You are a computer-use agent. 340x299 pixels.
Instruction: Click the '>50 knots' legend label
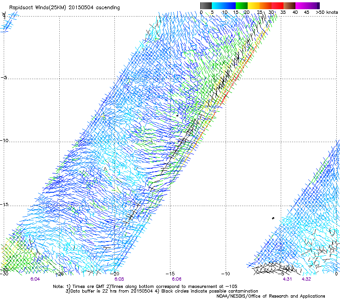(x=327, y=12)
